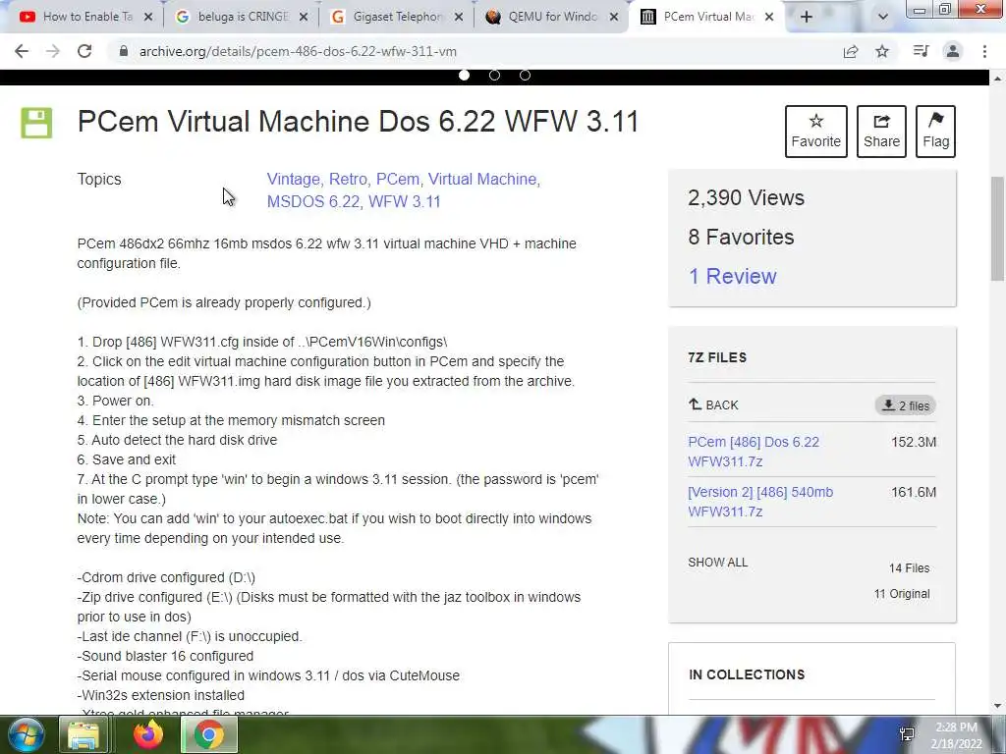Bookmark this page with the star icon

tap(882, 51)
